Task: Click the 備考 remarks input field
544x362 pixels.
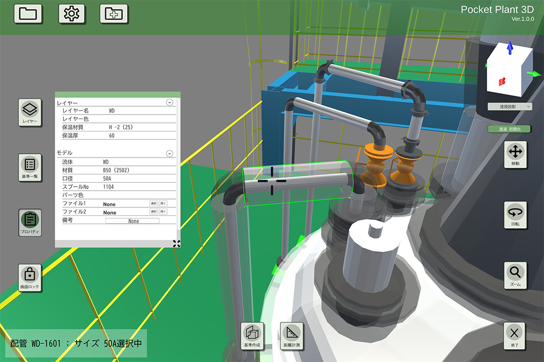Action: (133, 221)
